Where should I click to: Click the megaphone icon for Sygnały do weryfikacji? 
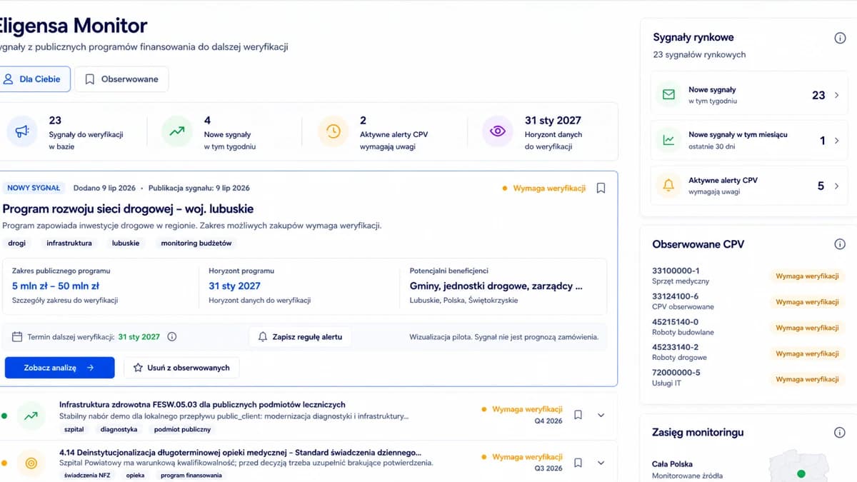(22, 131)
